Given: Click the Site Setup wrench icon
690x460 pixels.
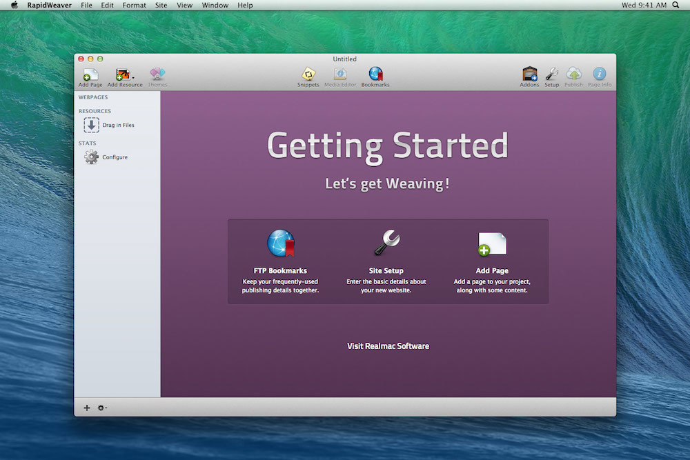Looking at the screenshot, I should pos(386,242).
